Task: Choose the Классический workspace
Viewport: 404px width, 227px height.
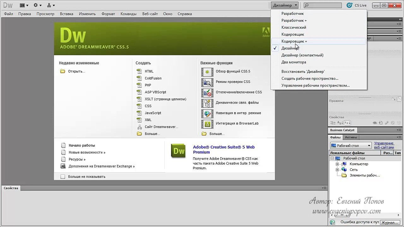Action: 319,27
